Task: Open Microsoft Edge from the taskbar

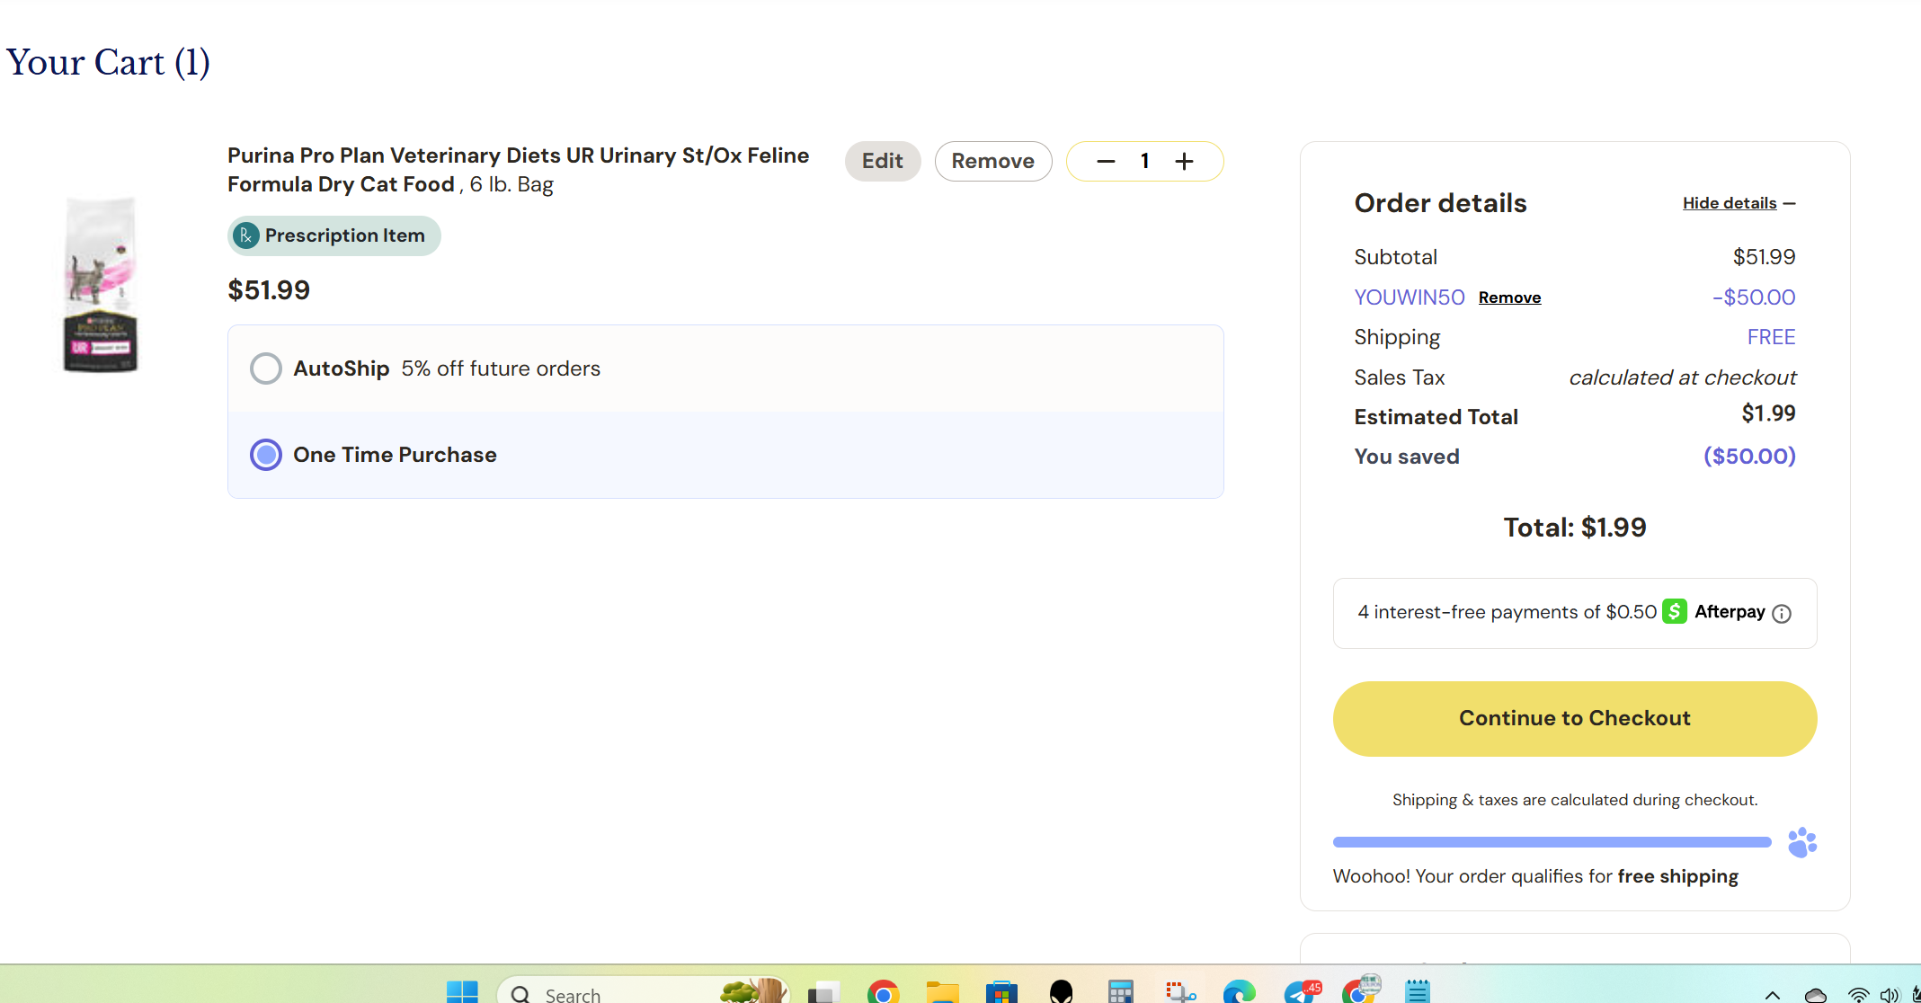Action: 1239,992
